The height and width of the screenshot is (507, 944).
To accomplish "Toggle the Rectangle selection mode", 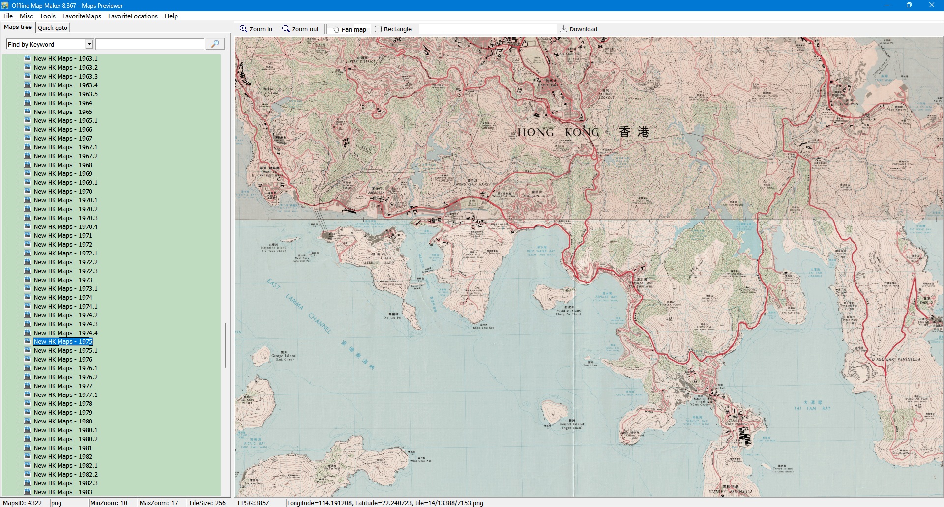I will pyautogui.click(x=393, y=29).
